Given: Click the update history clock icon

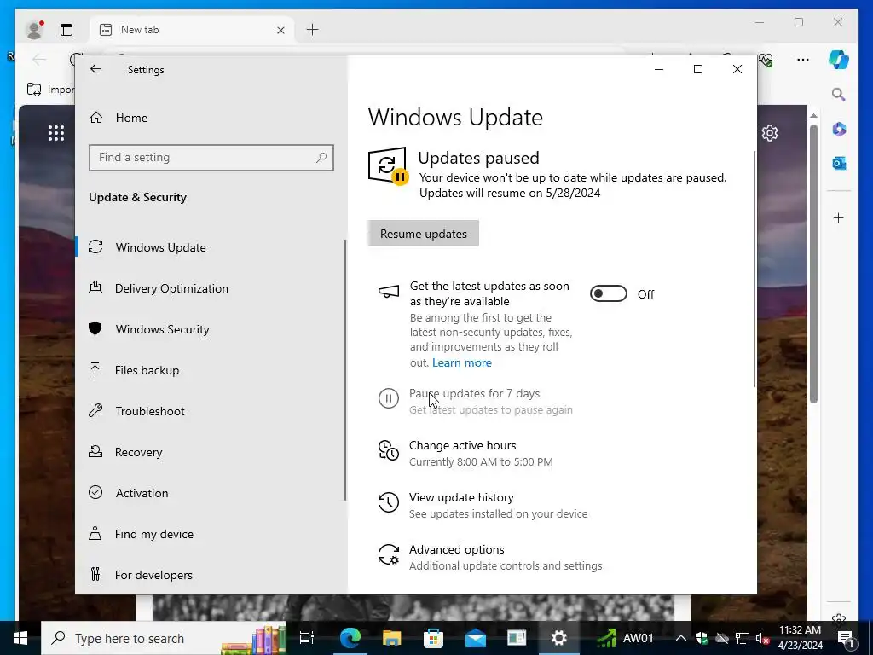Looking at the screenshot, I should pyautogui.click(x=389, y=501).
